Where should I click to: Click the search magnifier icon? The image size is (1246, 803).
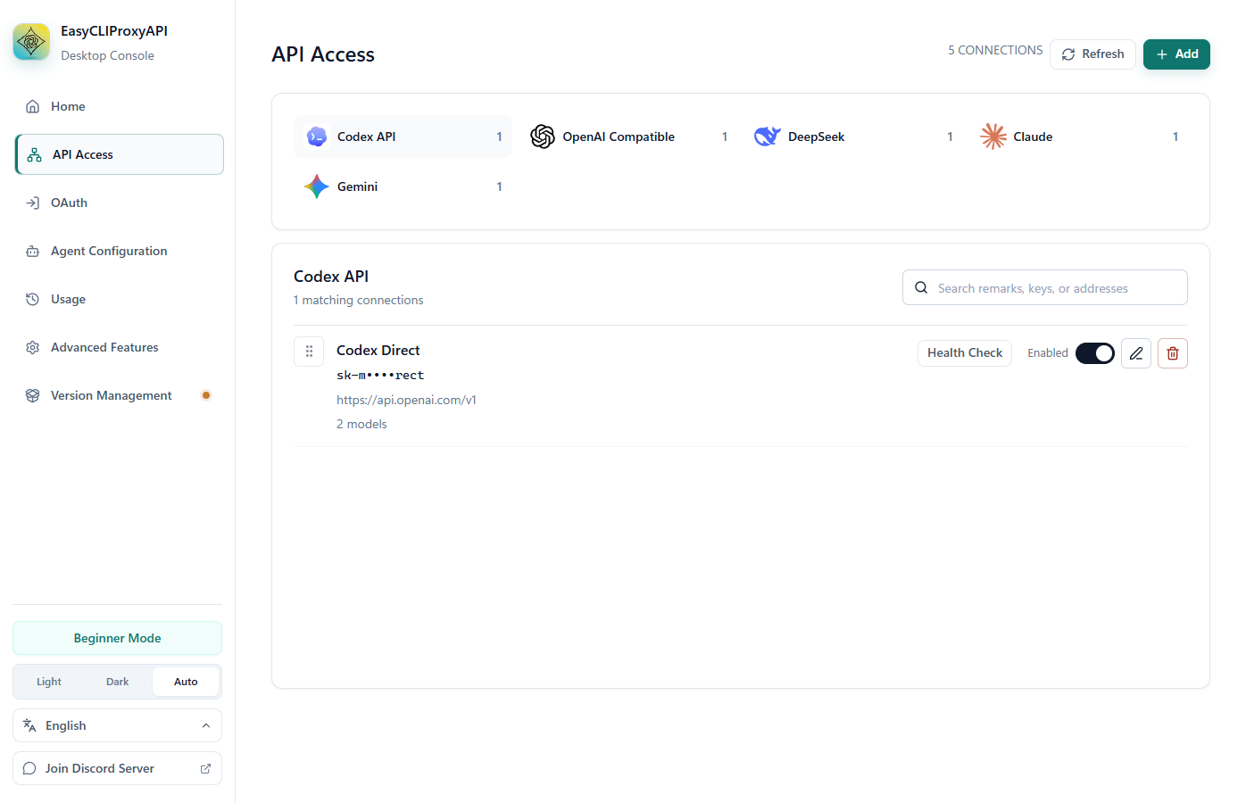(x=921, y=287)
